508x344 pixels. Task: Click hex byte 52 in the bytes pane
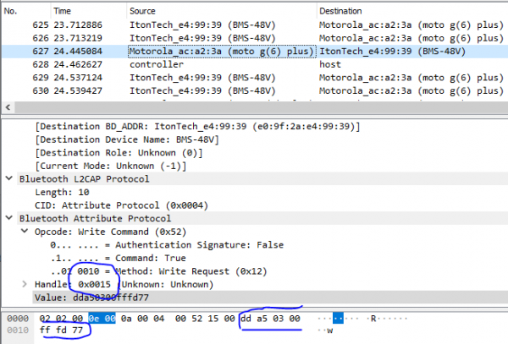pos(196,319)
